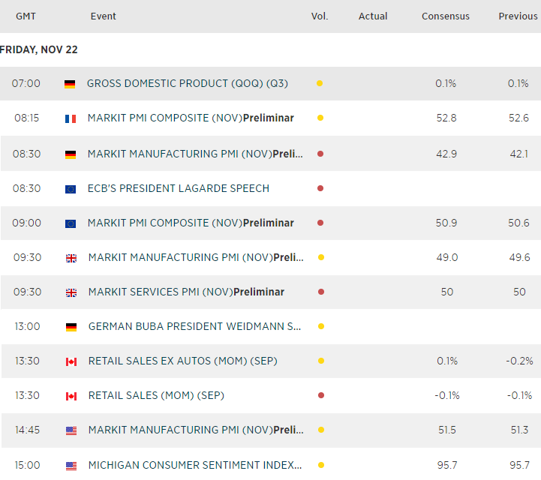Open Markit Services PMI (Nov) Preliminar event
The width and height of the screenshot is (541, 480).
[186, 292]
